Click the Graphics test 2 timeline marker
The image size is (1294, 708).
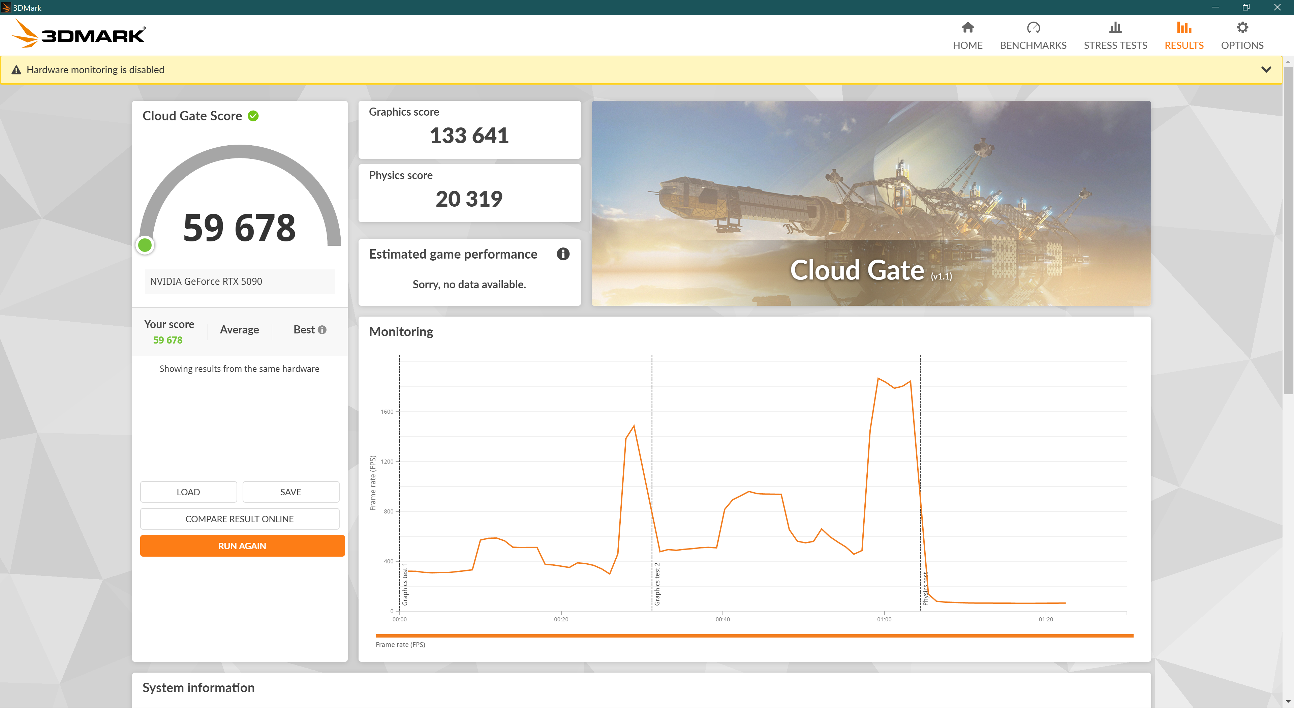[x=657, y=584]
